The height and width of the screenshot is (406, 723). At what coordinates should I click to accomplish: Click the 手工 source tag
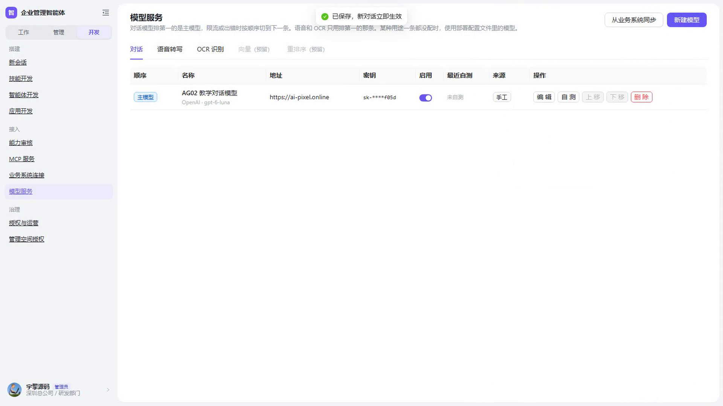(x=502, y=97)
